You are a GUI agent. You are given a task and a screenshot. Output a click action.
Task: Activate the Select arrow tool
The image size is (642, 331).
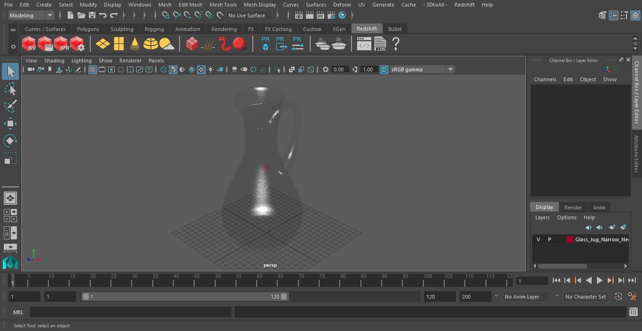click(x=10, y=71)
